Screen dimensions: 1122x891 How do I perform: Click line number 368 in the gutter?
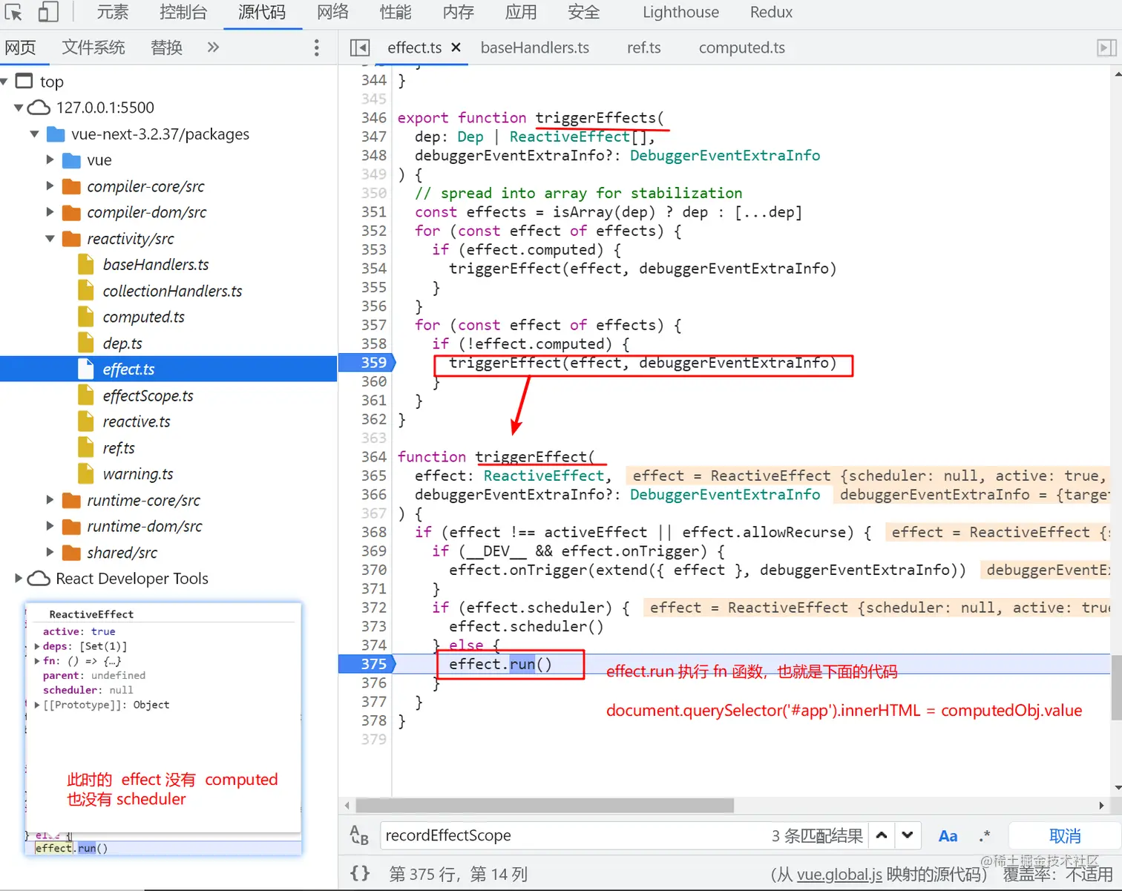[x=374, y=532]
